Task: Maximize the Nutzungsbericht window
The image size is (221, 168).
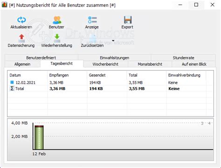Action: click(x=196, y=5)
